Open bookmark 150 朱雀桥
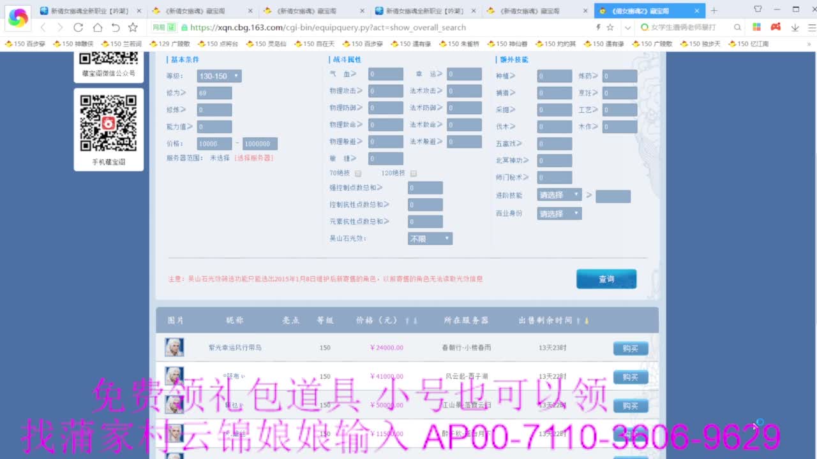This screenshot has height=459, width=817. [459, 44]
